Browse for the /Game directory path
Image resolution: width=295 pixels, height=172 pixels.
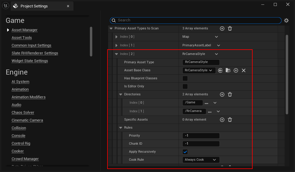click(x=206, y=103)
